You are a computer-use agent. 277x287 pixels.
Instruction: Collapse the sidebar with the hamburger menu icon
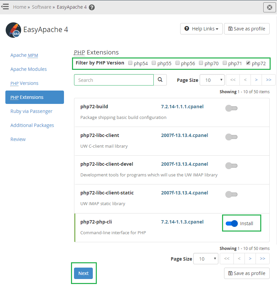pos(5,7)
